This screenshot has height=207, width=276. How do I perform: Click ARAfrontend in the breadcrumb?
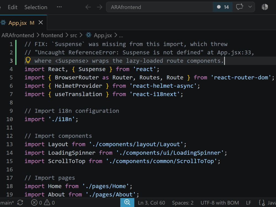(18, 35)
